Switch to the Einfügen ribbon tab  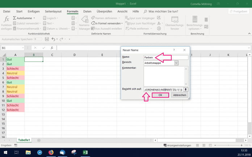(x=33, y=12)
